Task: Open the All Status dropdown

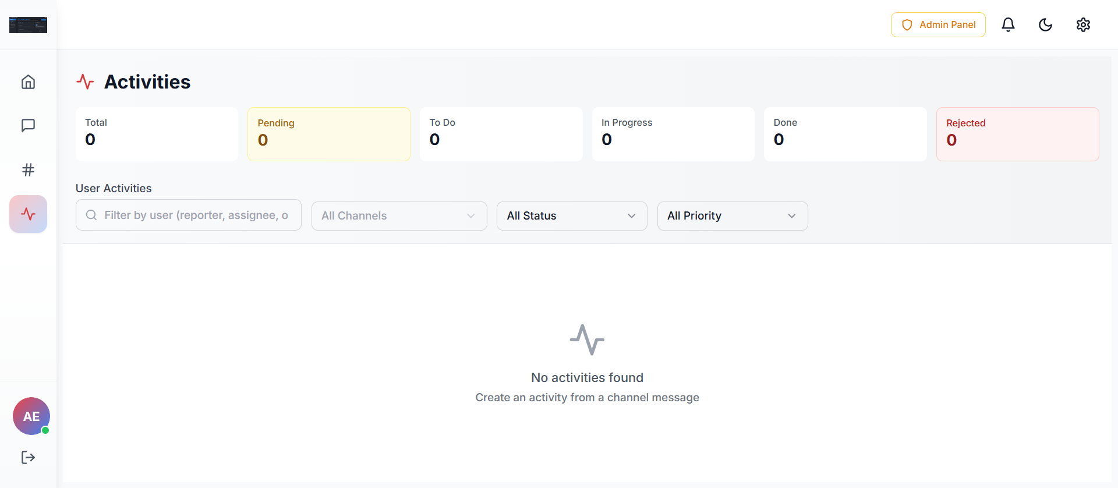Action: 571,216
